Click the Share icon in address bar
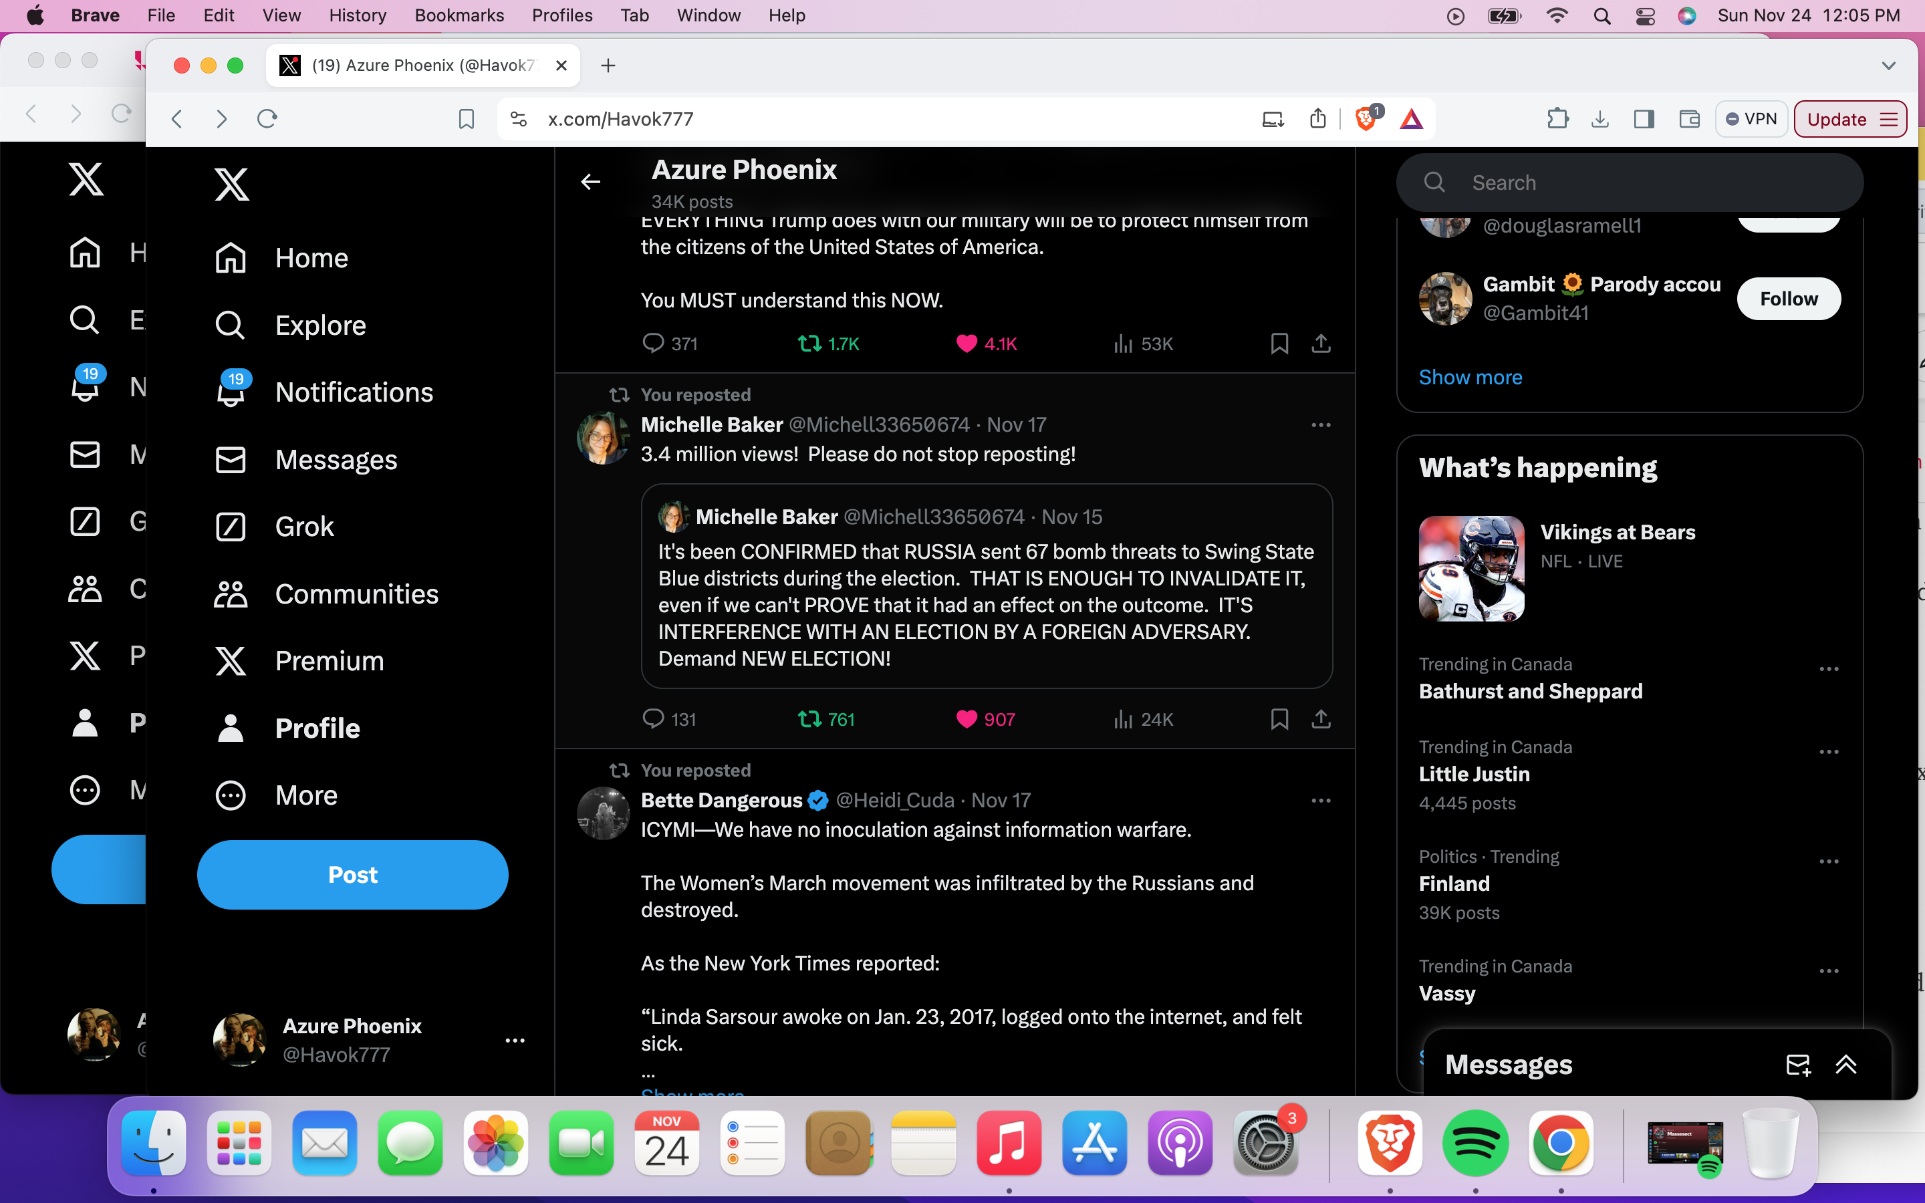Image resolution: width=1925 pixels, height=1203 pixels. click(1318, 120)
